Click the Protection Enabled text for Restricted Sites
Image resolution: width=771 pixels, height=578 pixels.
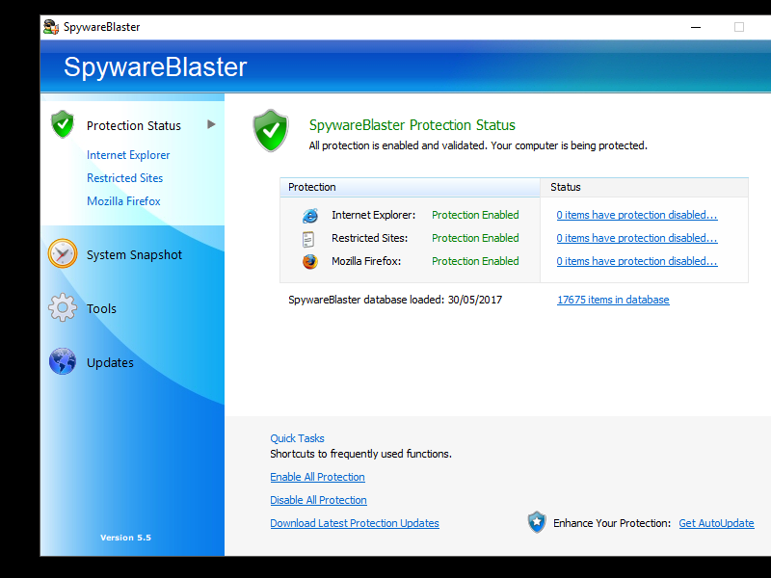pyautogui.click(x=475, y=238)
